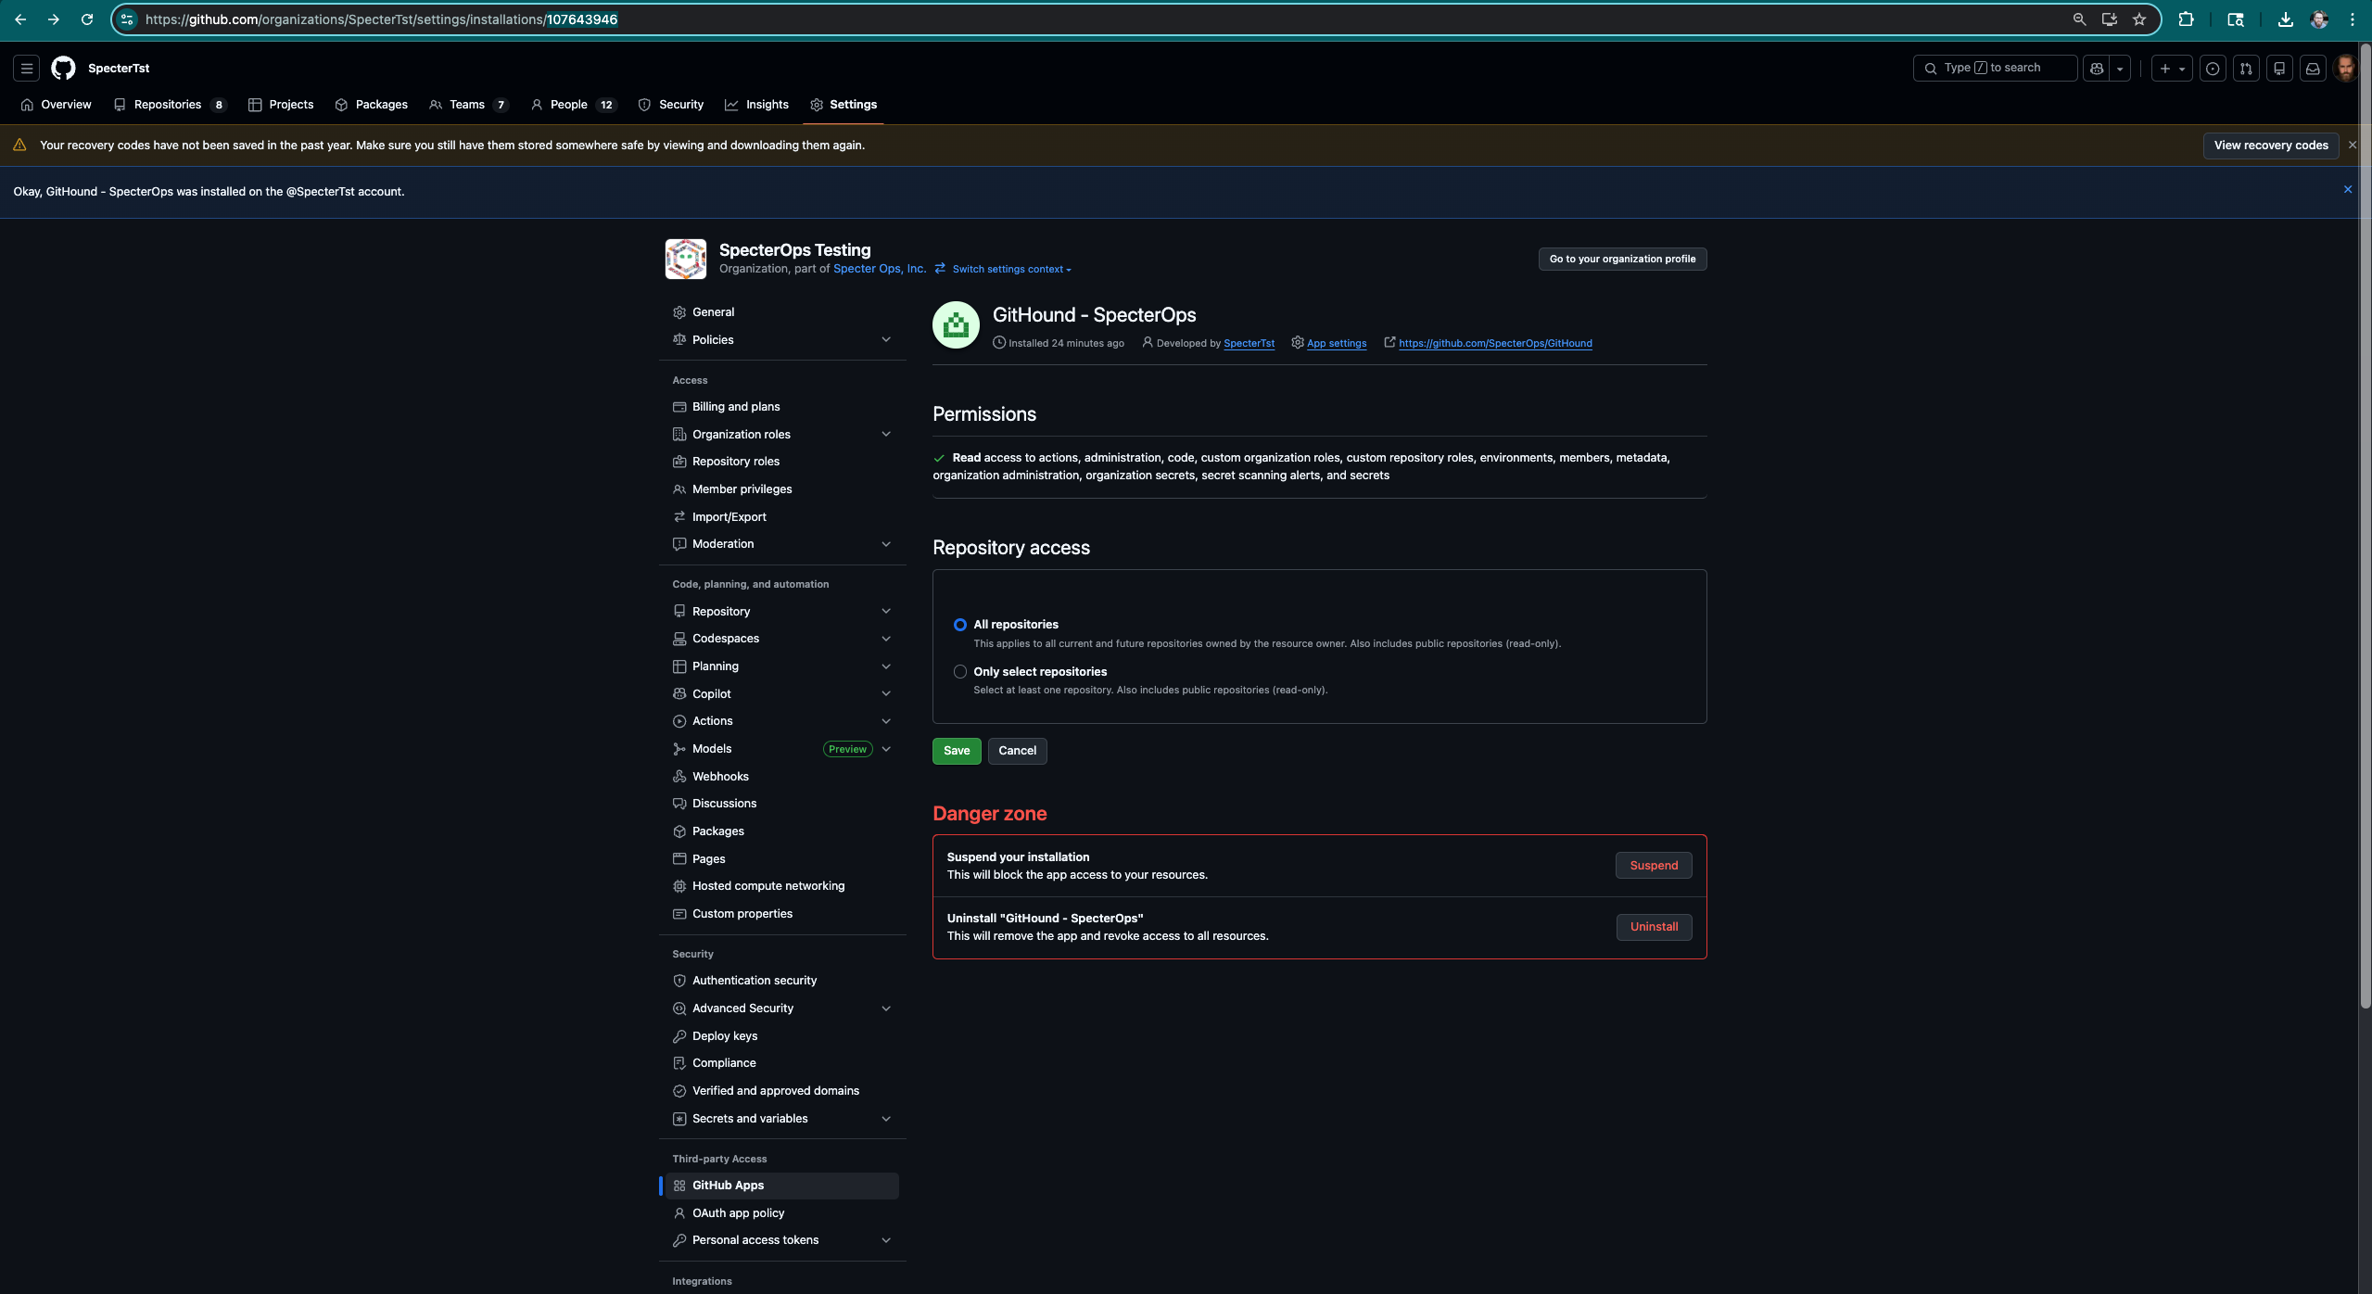2372x1294 pixels.
Task: Click the browser address bar
Action: 649,19
